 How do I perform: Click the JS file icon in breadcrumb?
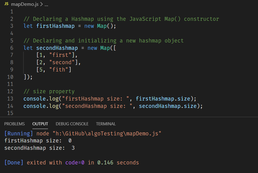pos(6,4)
